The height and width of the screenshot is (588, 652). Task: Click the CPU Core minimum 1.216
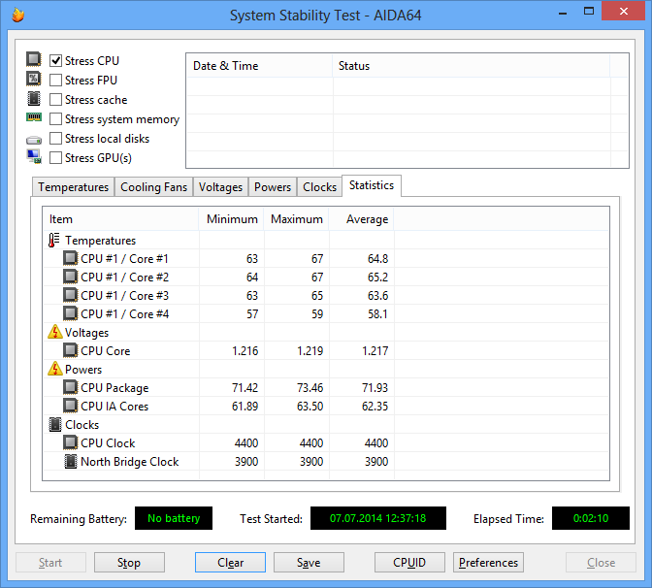click(x=244, y=351)
